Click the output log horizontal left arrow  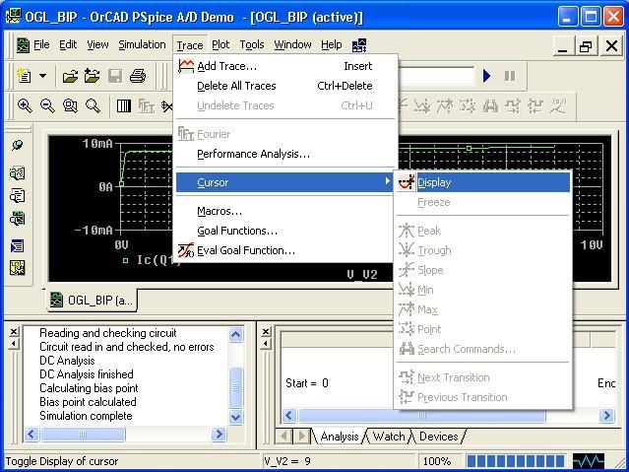(x=31, y=434)
